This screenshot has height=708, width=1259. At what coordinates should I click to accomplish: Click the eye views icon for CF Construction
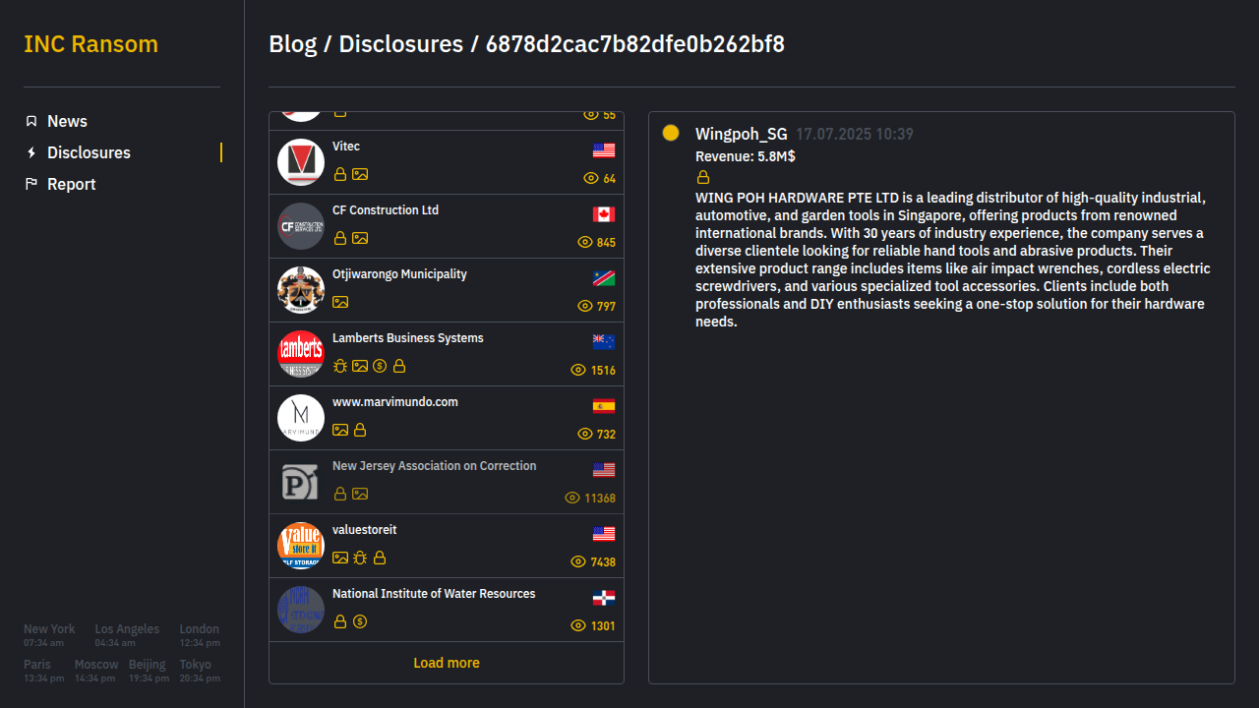tap(584, 242)
